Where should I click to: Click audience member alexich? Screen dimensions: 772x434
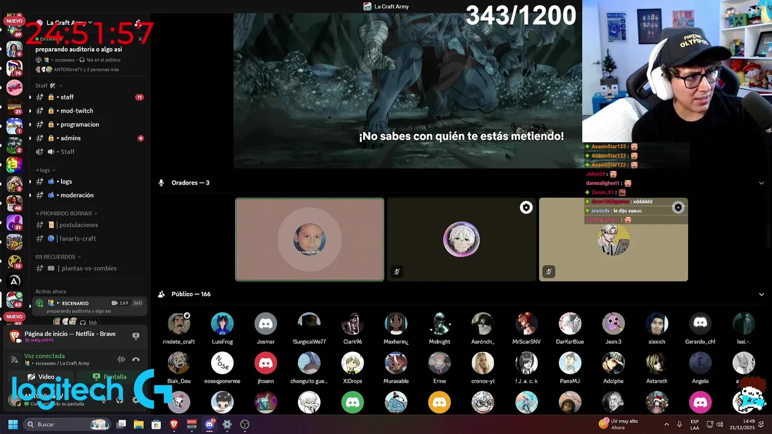pos(657,329)
